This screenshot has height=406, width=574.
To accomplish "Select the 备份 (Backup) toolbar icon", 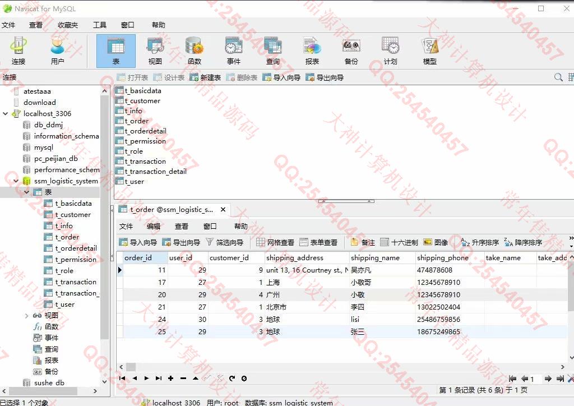I will tap(351, 51).
